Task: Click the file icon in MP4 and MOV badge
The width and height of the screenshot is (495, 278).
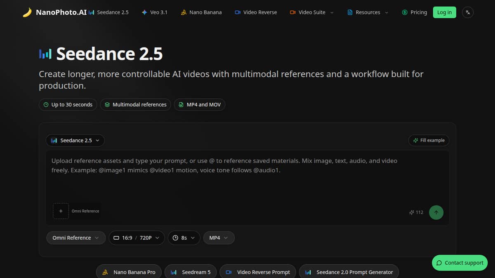Action: tap(181, 105)
